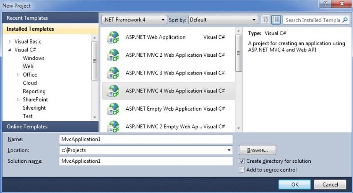Click category tree scroll down arrow
Screen dimensions: 353x193
click(x=95, y=117)
